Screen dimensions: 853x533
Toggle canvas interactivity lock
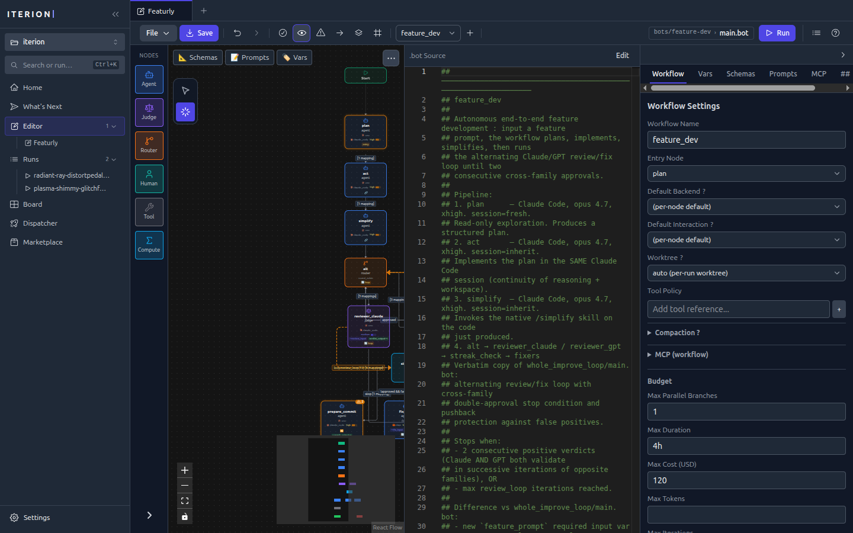click(185, 516)
